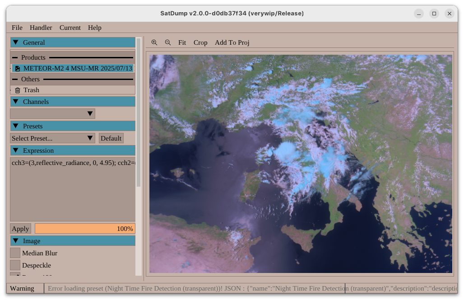
Task: Open the File menu
Action: click(x=17, y=28)
